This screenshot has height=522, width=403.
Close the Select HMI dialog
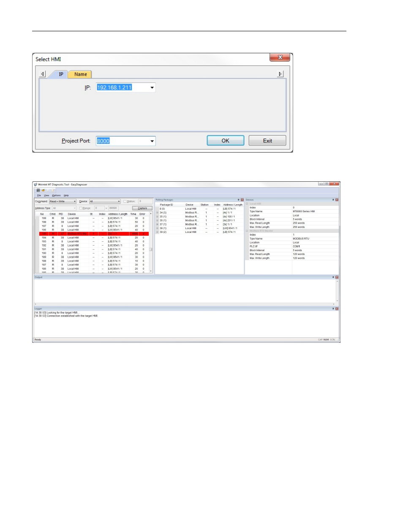point(280,57)
